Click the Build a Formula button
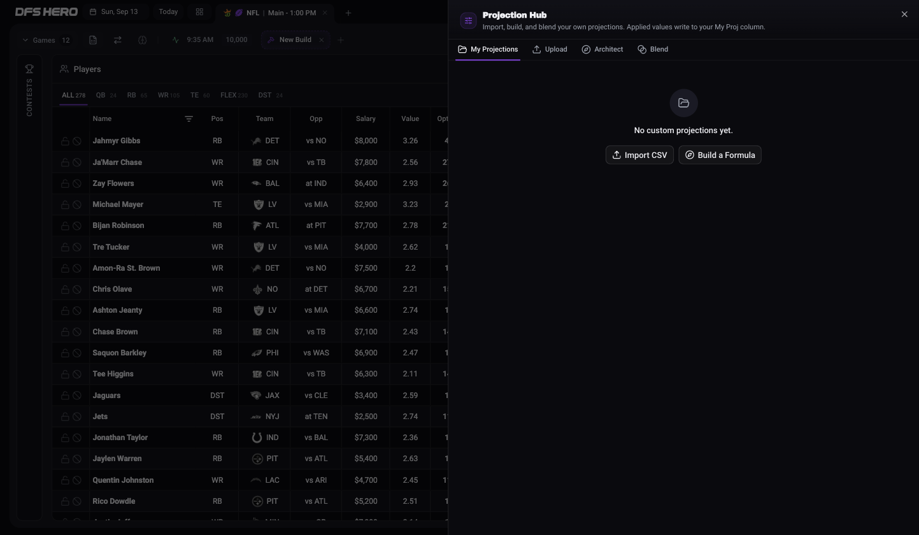 coord(720,155)
